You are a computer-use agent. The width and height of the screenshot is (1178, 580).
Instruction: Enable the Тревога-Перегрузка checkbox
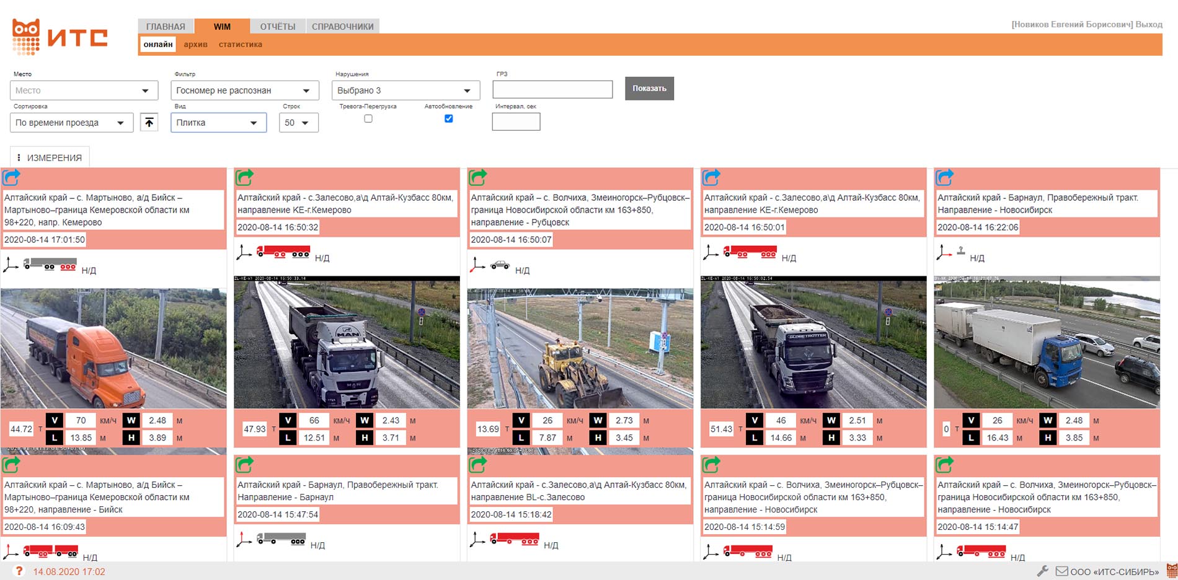(x=368, y=118)
